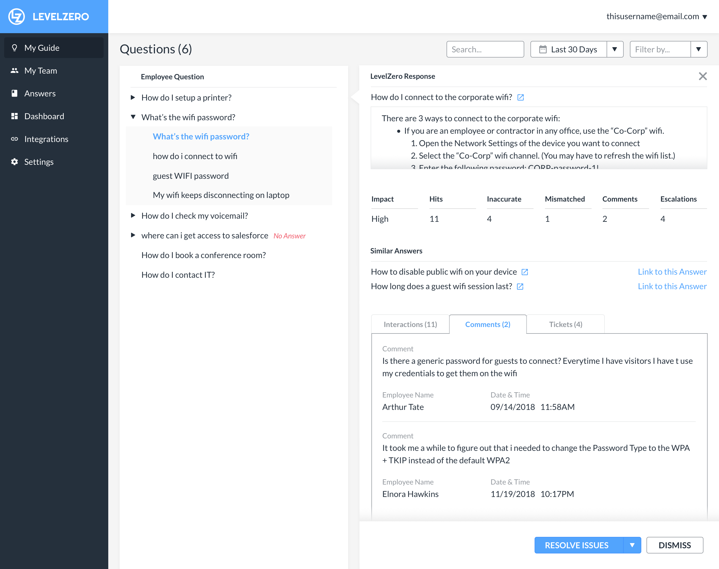
Task: Click the Dismiss button
Action: point(675,545)
